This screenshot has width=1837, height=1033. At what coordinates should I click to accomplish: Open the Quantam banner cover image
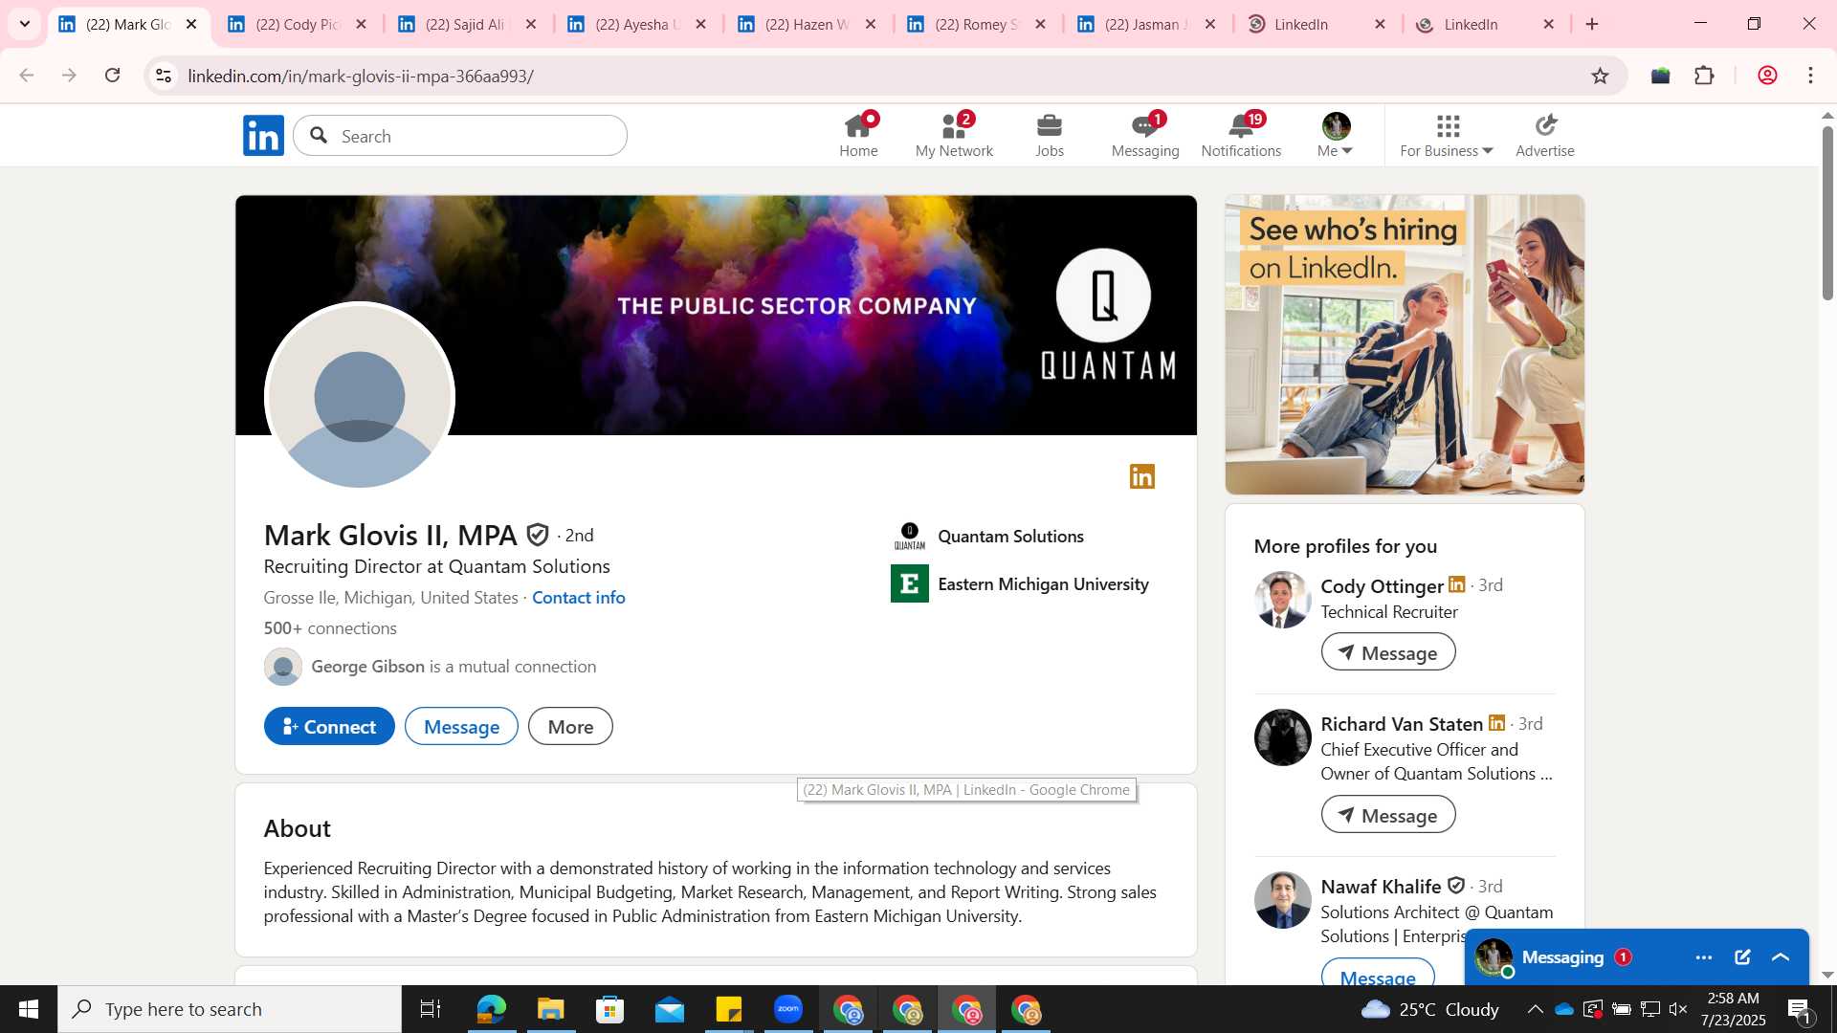click(716, 316)
